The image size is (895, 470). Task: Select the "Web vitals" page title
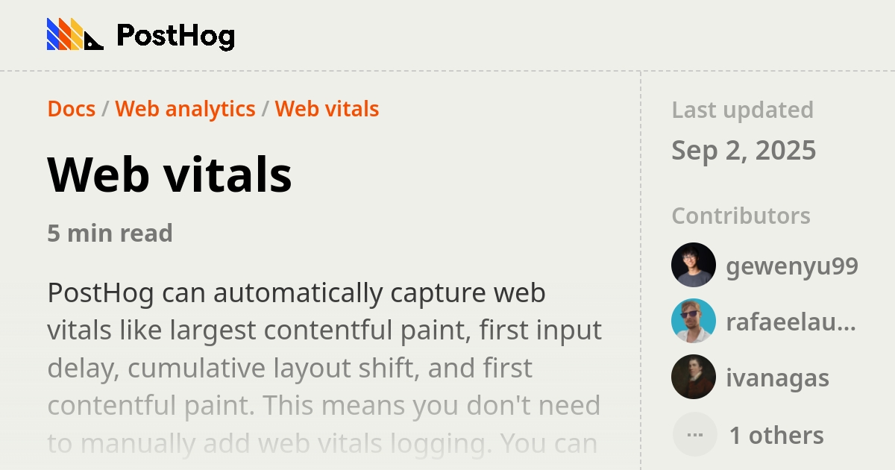pos(169,175)
